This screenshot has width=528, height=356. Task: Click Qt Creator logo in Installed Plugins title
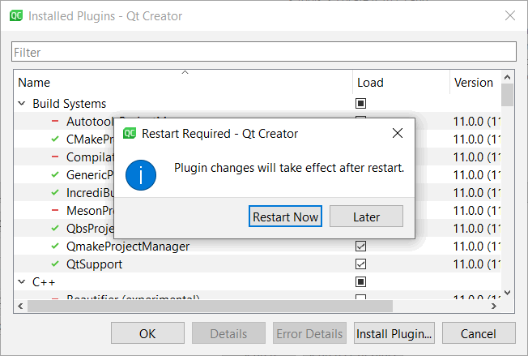[x=15, y=15]
